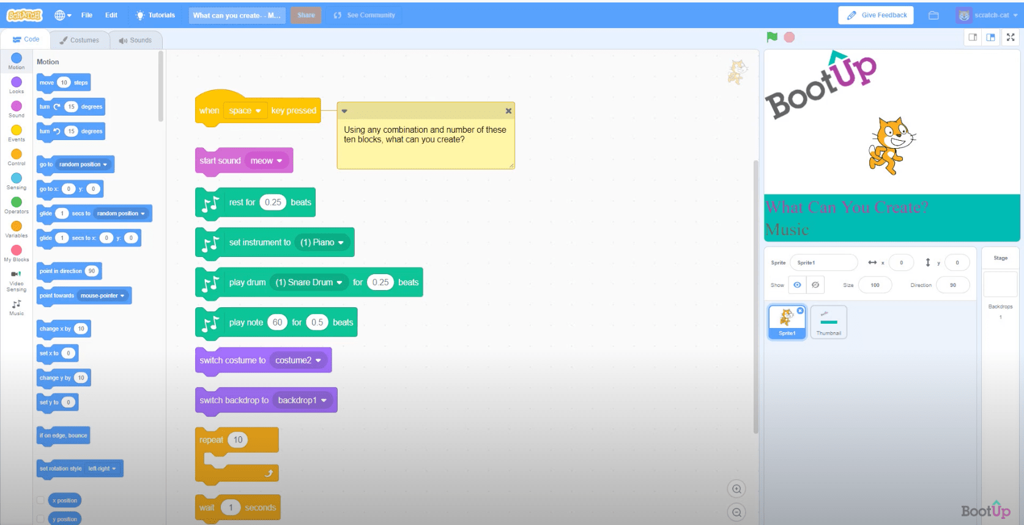Switch to the Sounds tab

click(135, 40)
